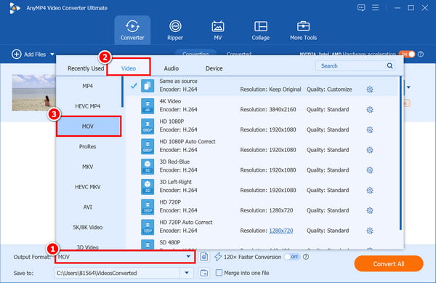
Task: Click the 1280x720 resolution link
Action: [280, 231]
